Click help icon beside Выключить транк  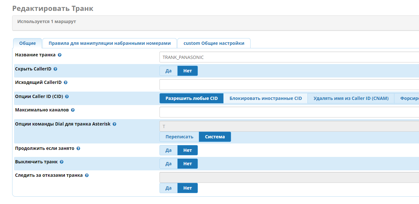point(62,162)
